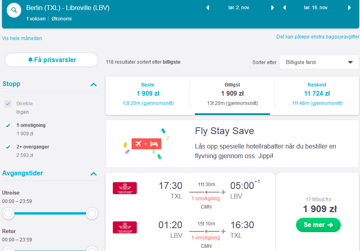Screen dimensions: 360x251
Task: Go to previous return date arrow
Action: click(284, 8)
